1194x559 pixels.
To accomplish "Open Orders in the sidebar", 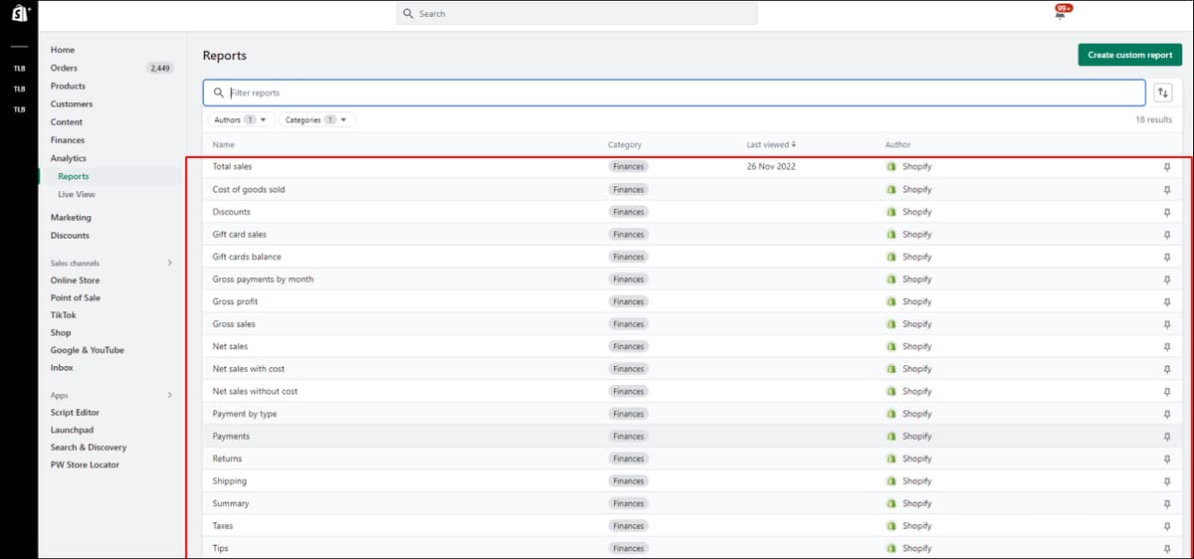I will click(64, 68).
